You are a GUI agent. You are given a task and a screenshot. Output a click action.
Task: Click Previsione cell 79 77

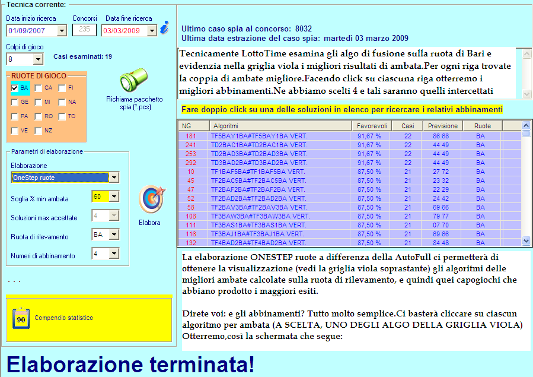(x=441, y=216)
